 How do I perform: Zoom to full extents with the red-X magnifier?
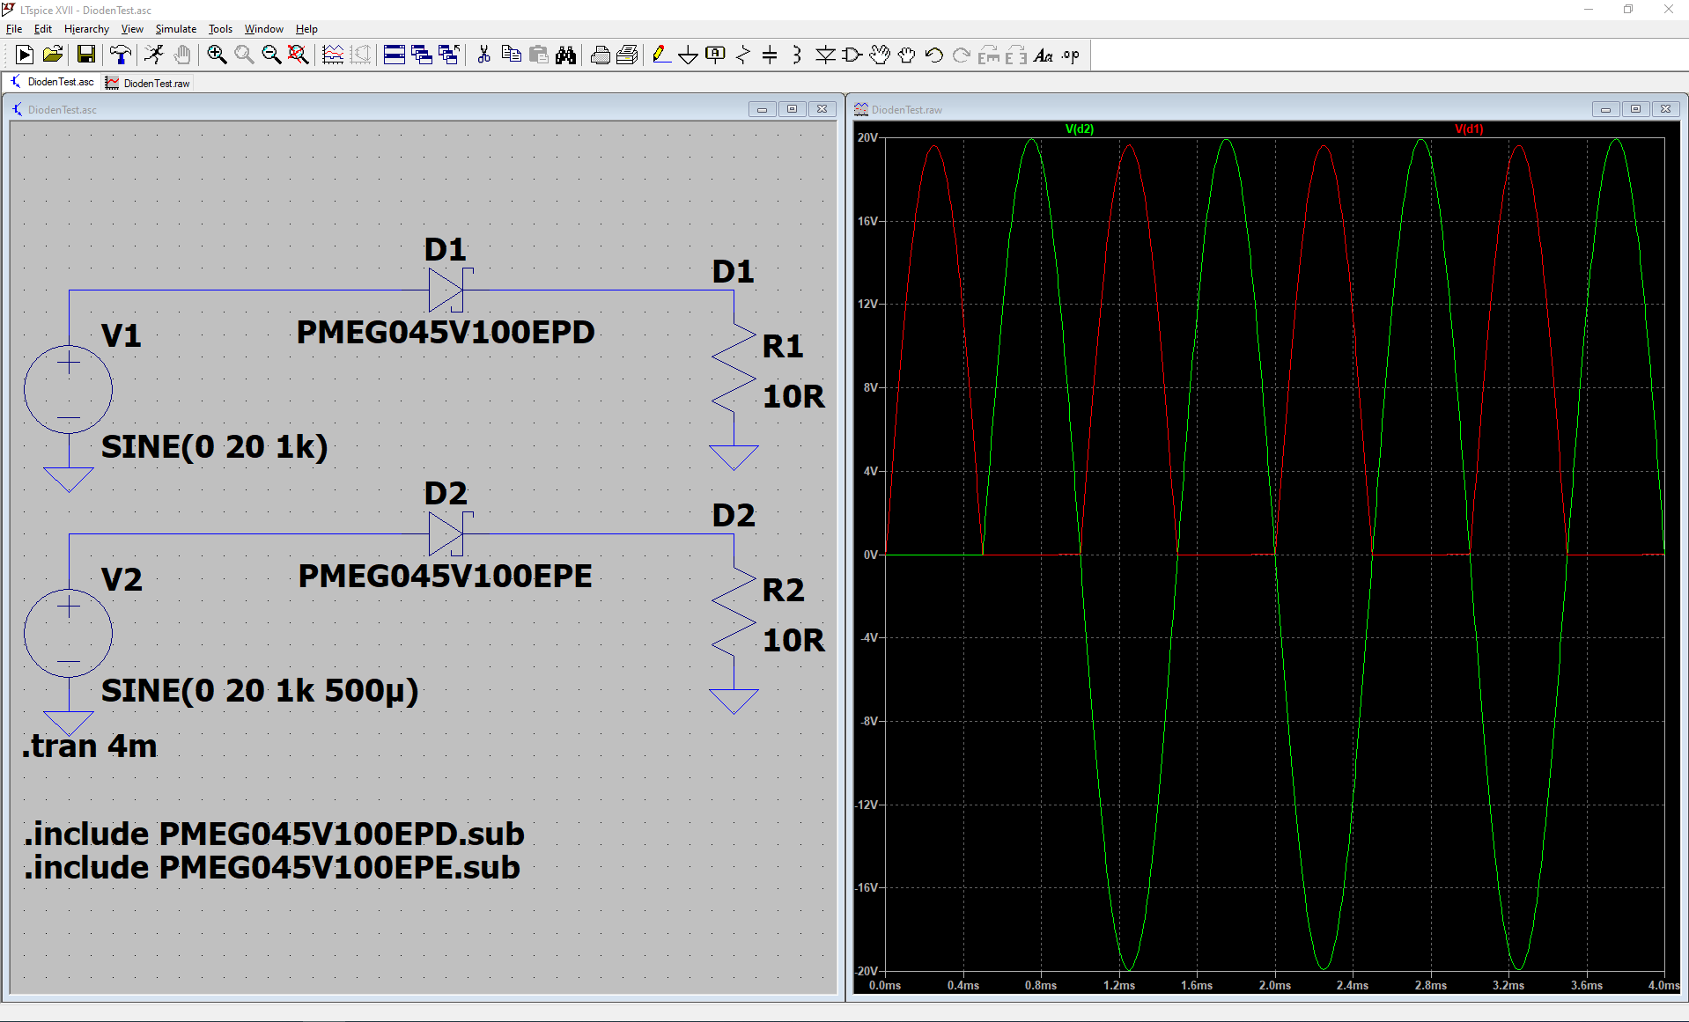[x=299, y=55]
